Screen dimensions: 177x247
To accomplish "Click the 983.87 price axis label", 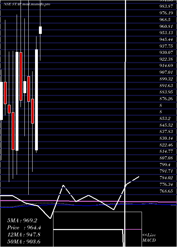I will click(166, 6).
